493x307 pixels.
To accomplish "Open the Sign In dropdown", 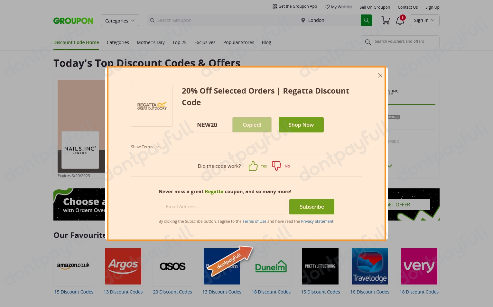I will point(424,20).
